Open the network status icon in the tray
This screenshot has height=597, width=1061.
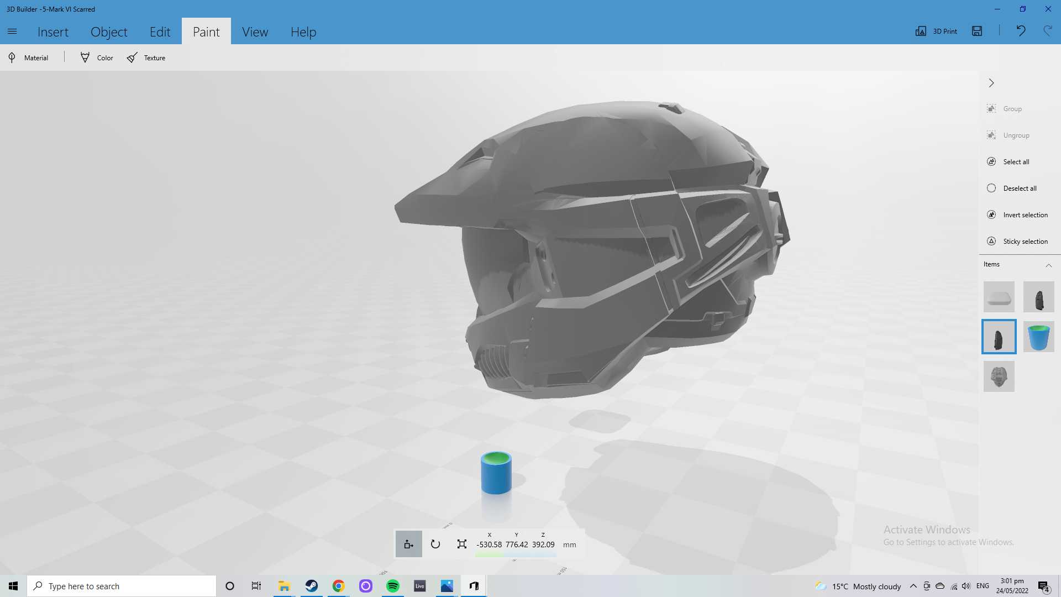[954, 586]
